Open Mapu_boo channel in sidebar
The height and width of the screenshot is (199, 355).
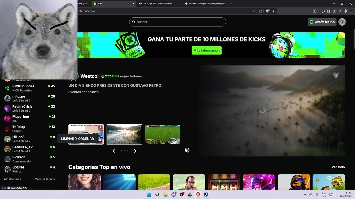point(29,119)
